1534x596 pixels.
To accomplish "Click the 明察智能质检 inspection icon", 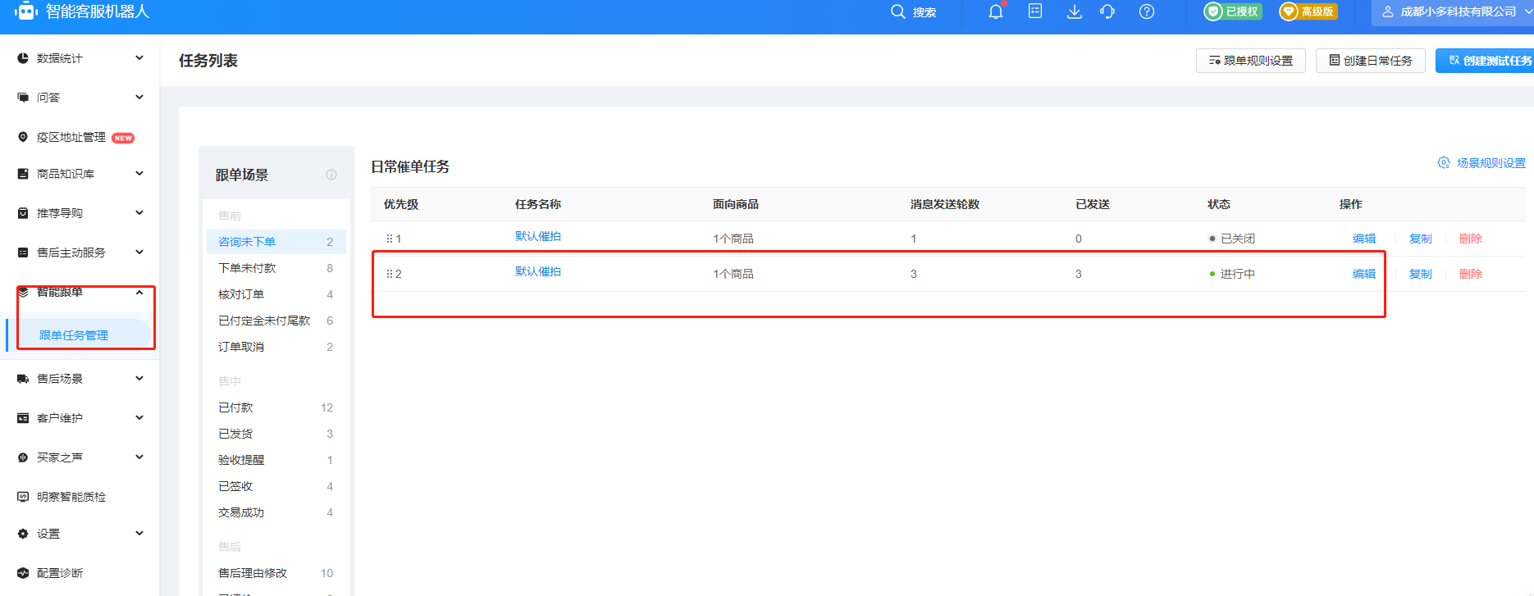I will (x=23, y=497).
